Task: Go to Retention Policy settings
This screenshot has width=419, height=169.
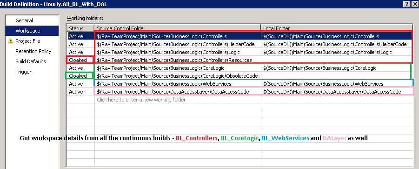Action: (33, 51)
